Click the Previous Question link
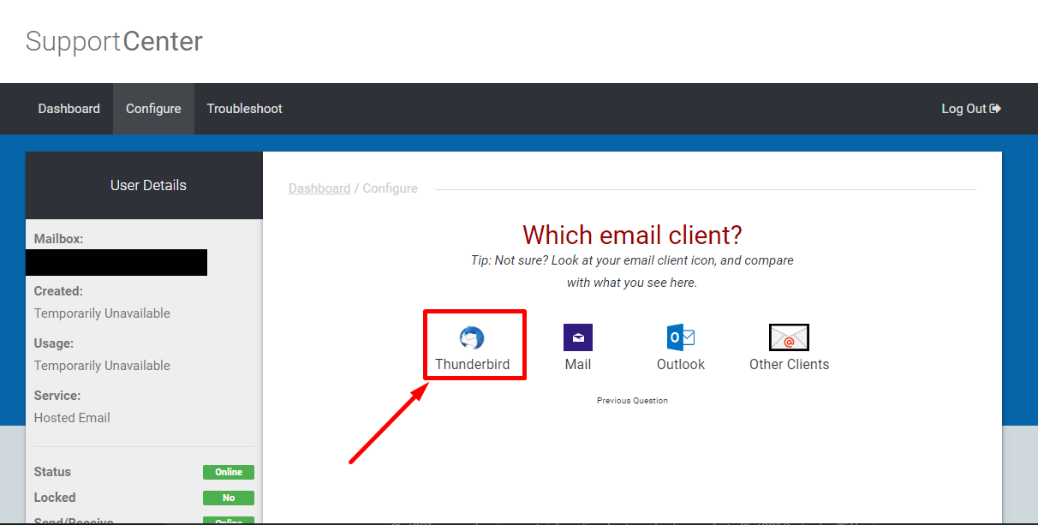Image resolution: width=1038 pixels, height=525 pixels. coord(632,400)
